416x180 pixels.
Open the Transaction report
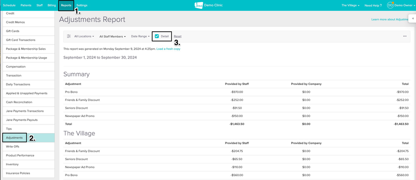coord(29,75)
